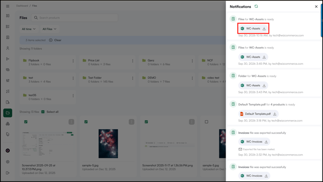323x182 pixels.
Task: Open the user profile icon in sidebar
Action: click(x=8, y=48)
